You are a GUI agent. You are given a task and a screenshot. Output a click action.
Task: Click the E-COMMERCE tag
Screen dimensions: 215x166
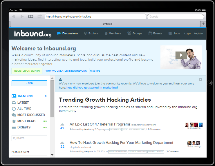point(115,130)
